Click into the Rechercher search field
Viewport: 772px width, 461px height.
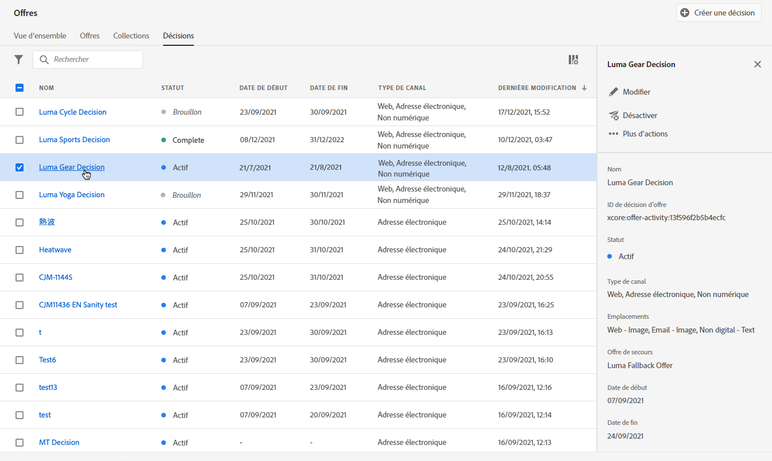95,60
